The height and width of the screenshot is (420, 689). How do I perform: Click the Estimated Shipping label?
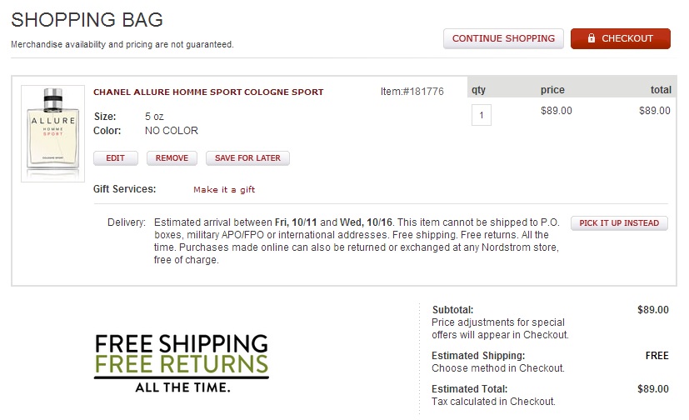pos(478,356)
